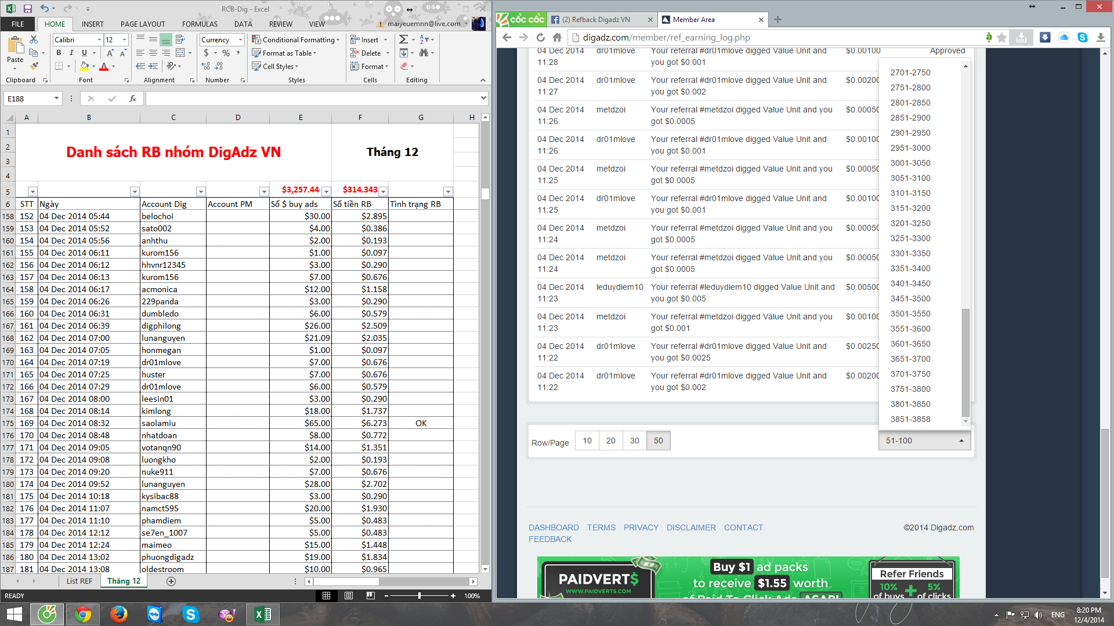Open the font size dropdown

(124, 39)
